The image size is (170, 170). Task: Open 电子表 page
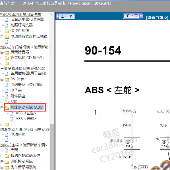[16, 90]
